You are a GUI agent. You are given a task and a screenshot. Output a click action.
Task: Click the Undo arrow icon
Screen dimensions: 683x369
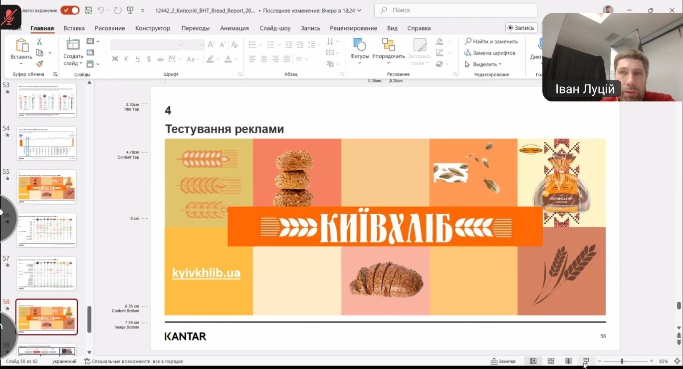101,10
